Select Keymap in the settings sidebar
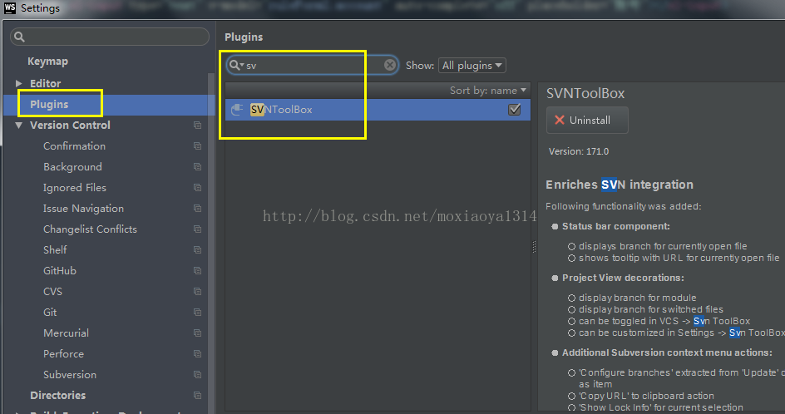785x414 pixels. click(x=47, y=62)
